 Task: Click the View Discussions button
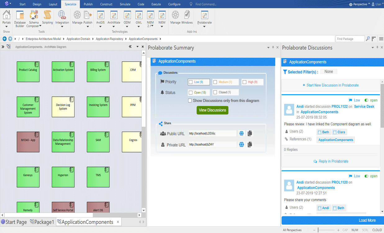(212, 110)
